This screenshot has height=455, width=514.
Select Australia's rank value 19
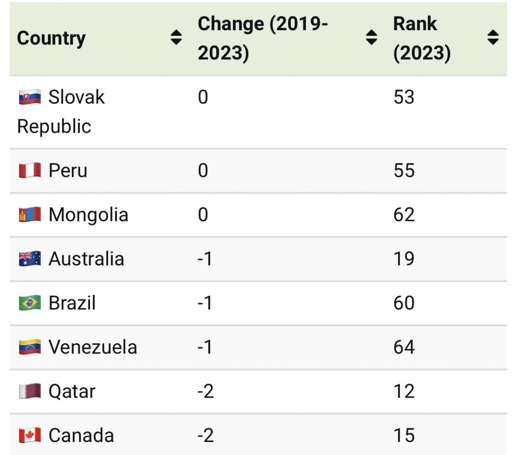pyautogui.click(x=404, y=259)
